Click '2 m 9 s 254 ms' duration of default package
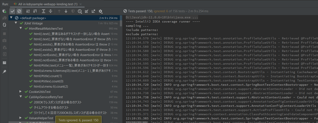 [108, 18]
